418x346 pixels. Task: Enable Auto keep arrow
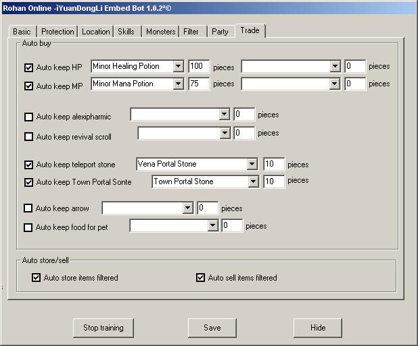pyautogui.click(x=28, y=208)
